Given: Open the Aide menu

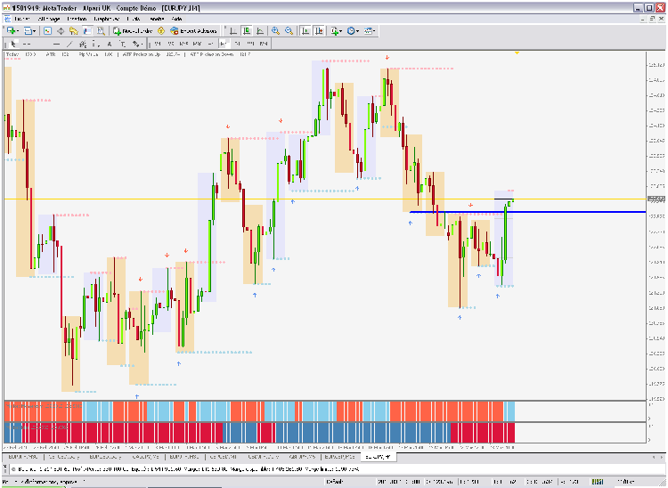Looking at the screenshot, I should (177, 19).
